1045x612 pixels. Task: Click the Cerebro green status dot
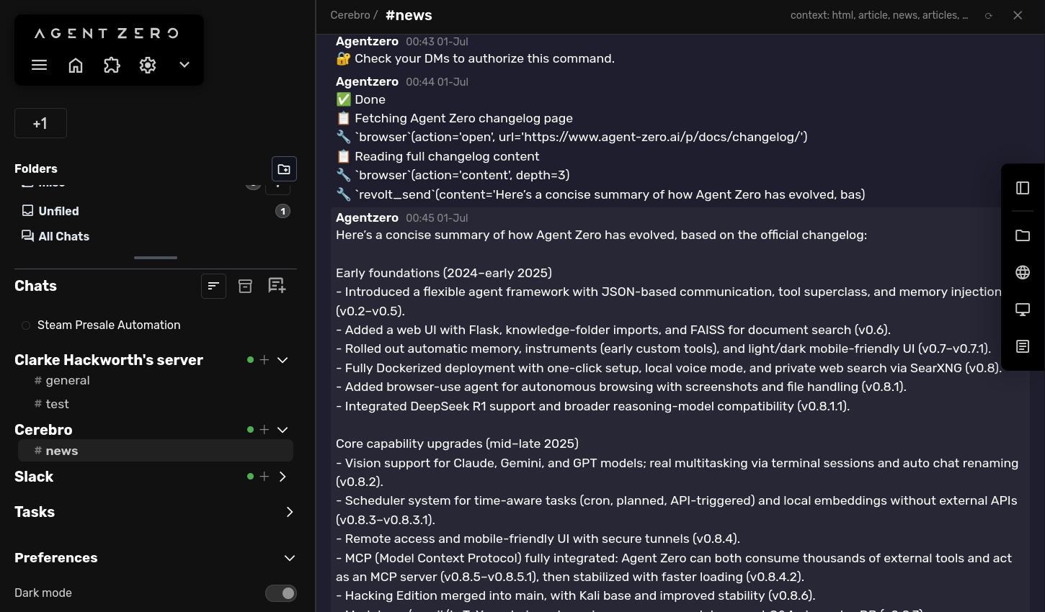pyautogui.click(x=250, y=430)
